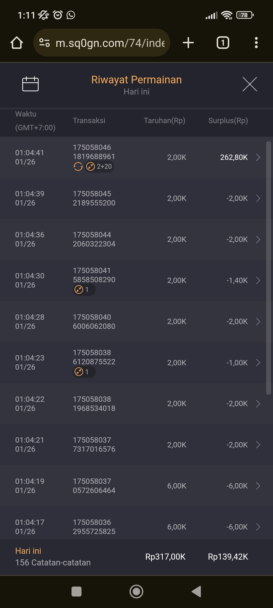Open the browser three-dot menu
273x608 pixels.
tap(256, 43)
